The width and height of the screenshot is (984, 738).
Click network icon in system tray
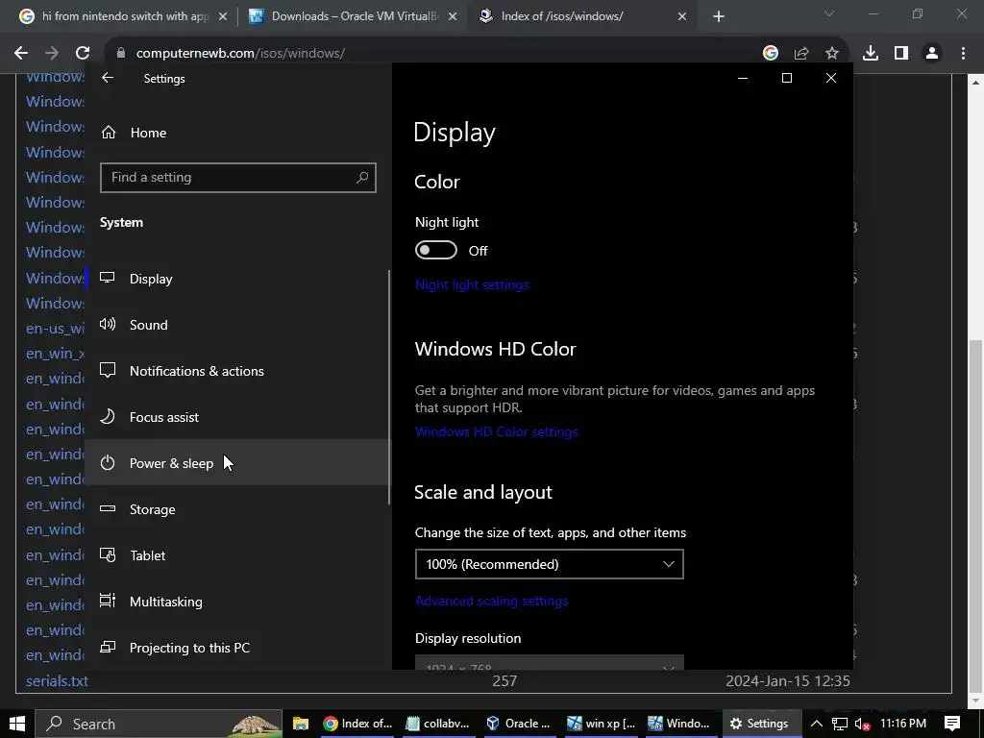[840, 724]
